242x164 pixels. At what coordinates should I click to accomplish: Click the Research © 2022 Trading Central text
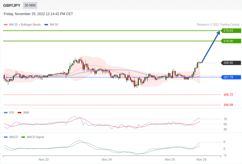click(218, 25)
